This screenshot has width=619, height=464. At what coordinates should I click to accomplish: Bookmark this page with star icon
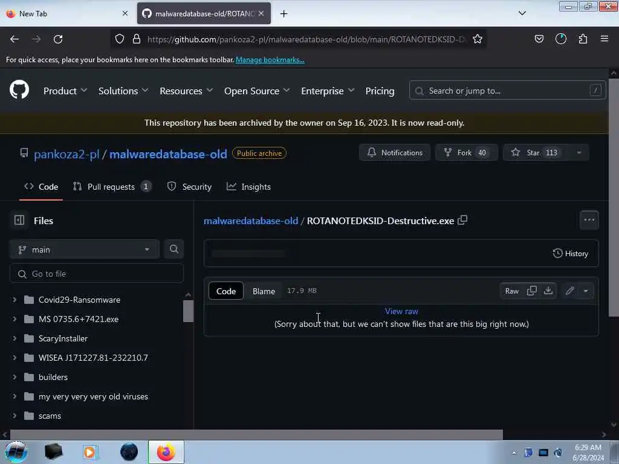tap(478, 39)
